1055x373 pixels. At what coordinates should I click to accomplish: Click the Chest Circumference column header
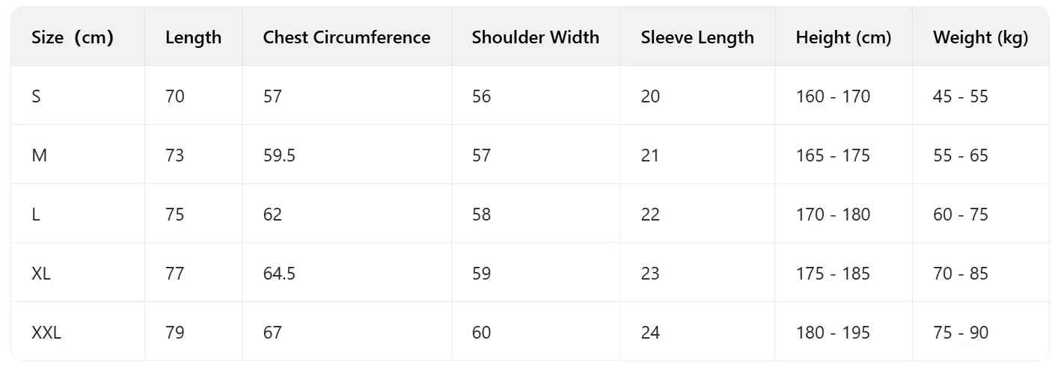346,37
